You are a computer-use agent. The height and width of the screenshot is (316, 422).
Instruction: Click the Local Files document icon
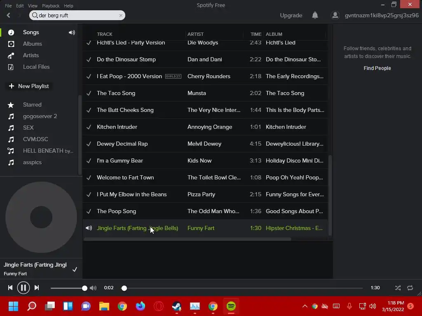11,67
